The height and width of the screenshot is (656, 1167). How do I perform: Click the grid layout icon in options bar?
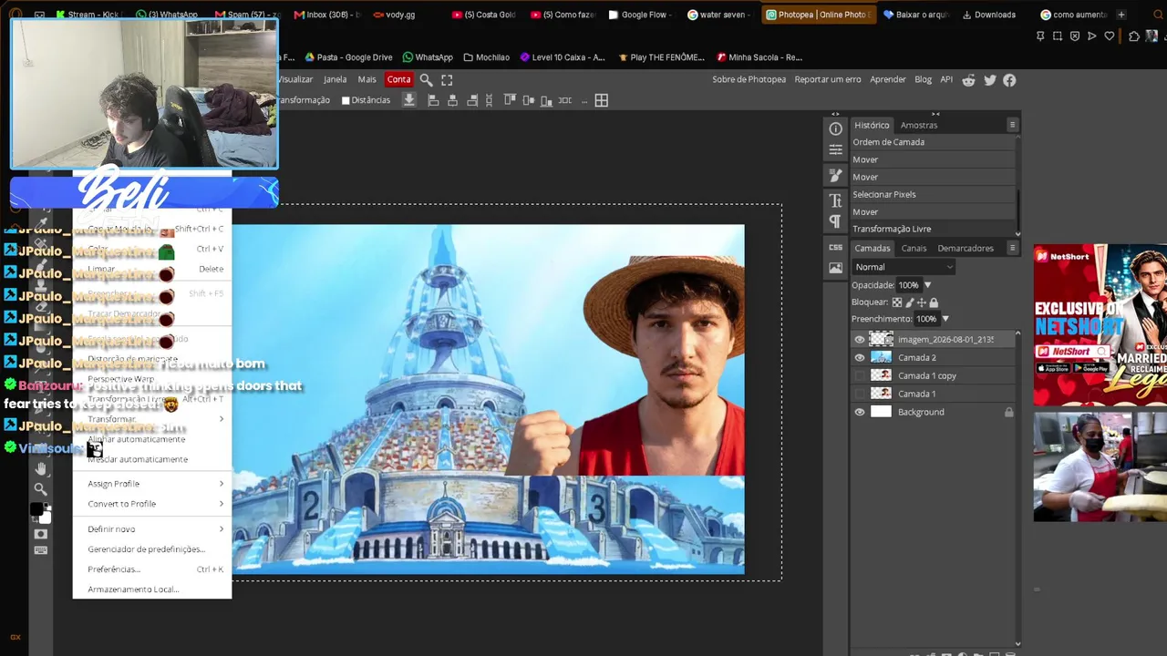point(602,100)
